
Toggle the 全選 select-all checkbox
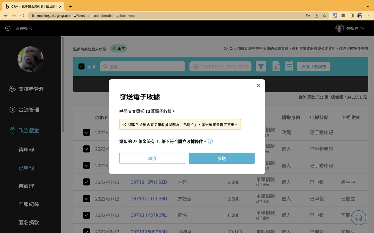tap(81, 66)
